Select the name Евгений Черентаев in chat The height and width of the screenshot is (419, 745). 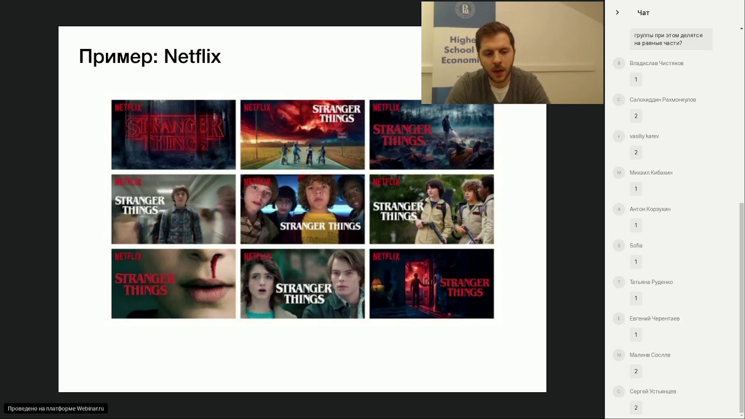tap(654, 319)
